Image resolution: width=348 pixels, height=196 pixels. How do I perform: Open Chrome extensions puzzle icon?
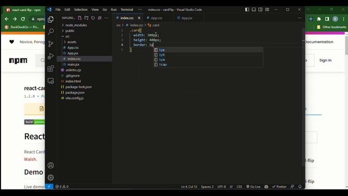[x=319, y=19]
